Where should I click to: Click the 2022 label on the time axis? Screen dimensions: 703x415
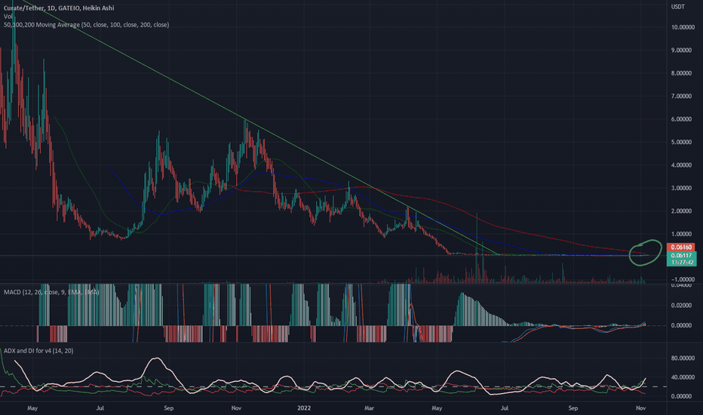pyautogui.click(x=304, y=408)
